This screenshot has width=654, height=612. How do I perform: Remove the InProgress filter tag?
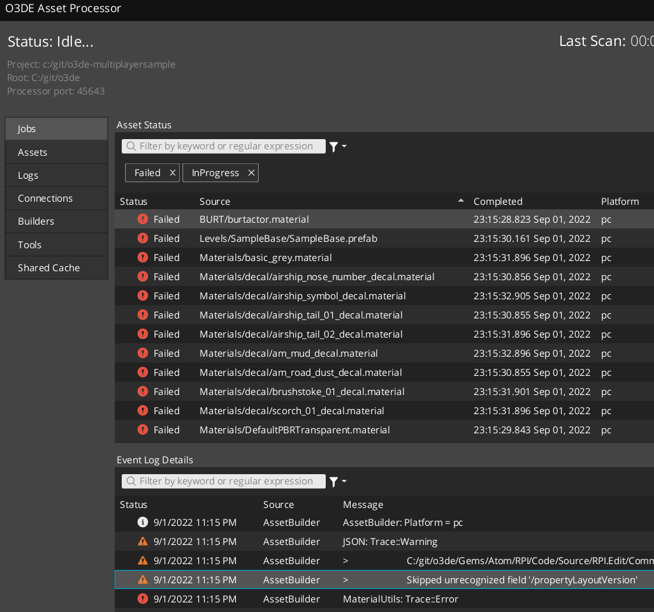[251, 172]
